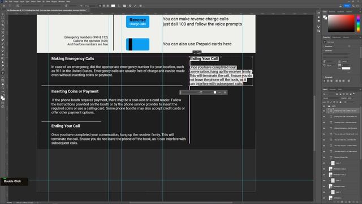Click the Layer 3 thumbnail

tap(333, 163)
